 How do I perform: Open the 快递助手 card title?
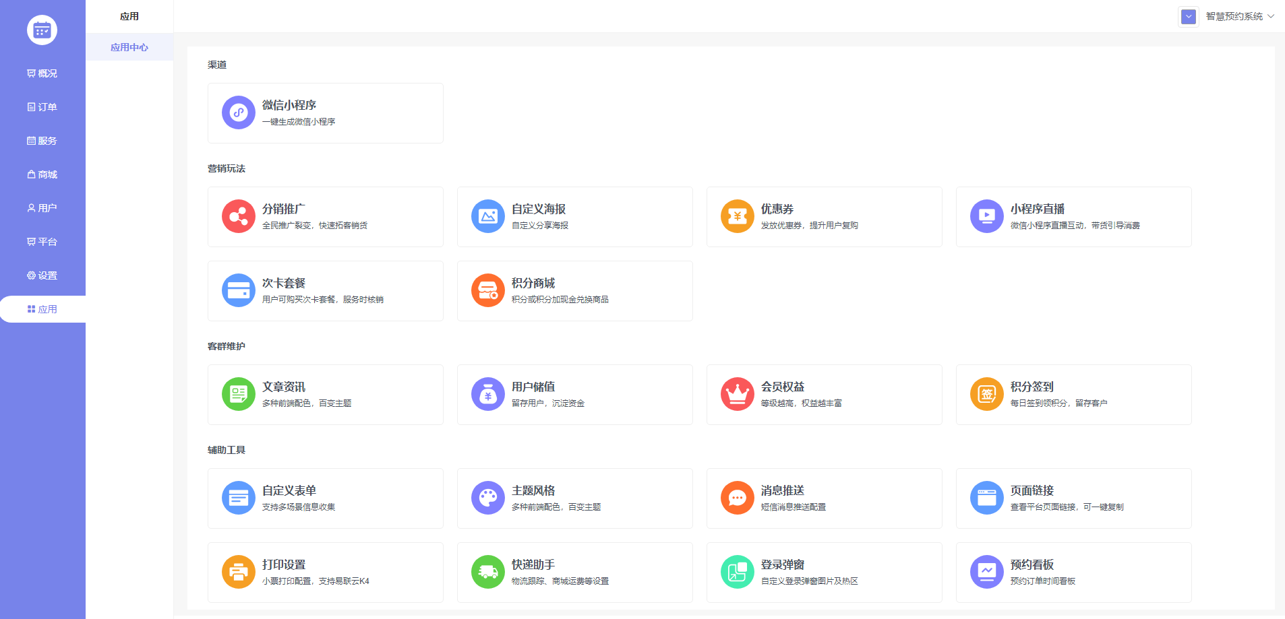[x=533, y=564]
